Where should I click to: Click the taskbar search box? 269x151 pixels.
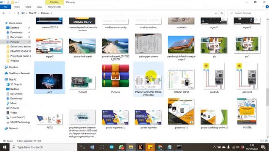(x=44, y=147)
